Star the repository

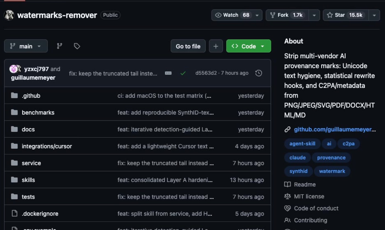[x=346, y=15]
